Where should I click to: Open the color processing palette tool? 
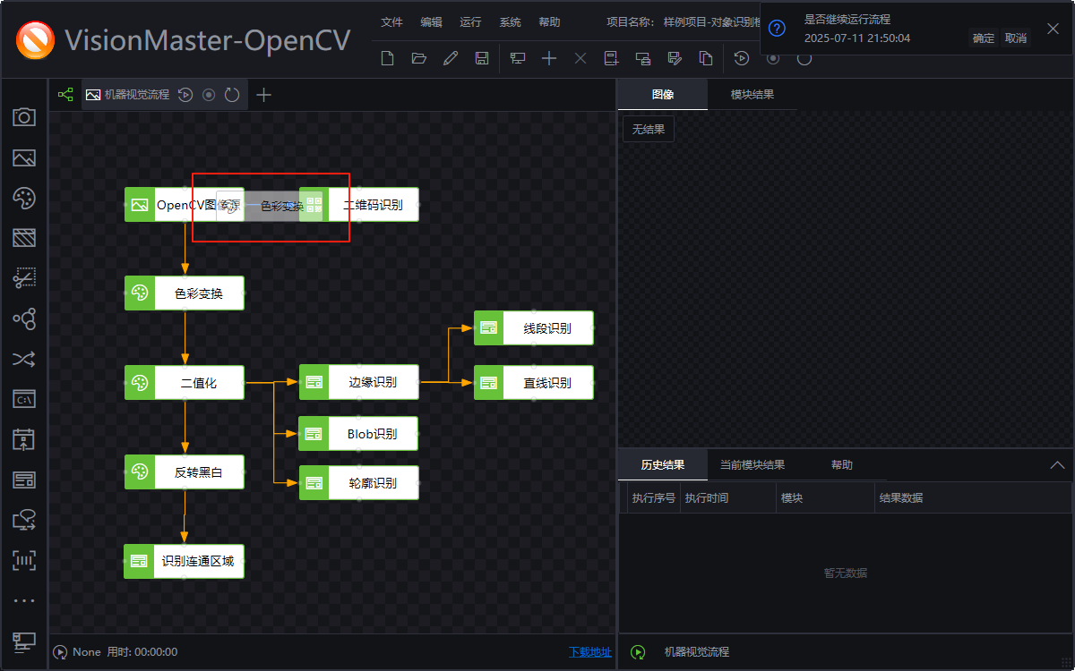(24, 198)
